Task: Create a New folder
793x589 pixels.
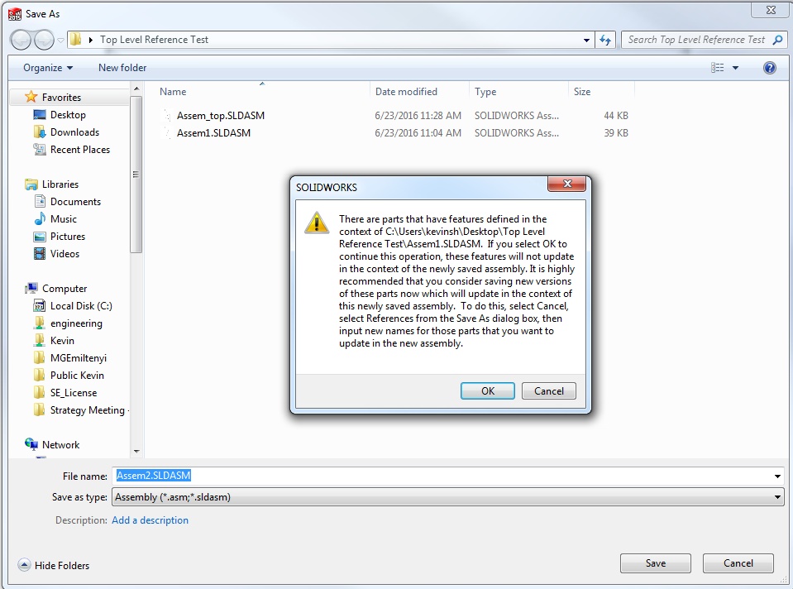Action: point(122,68)
